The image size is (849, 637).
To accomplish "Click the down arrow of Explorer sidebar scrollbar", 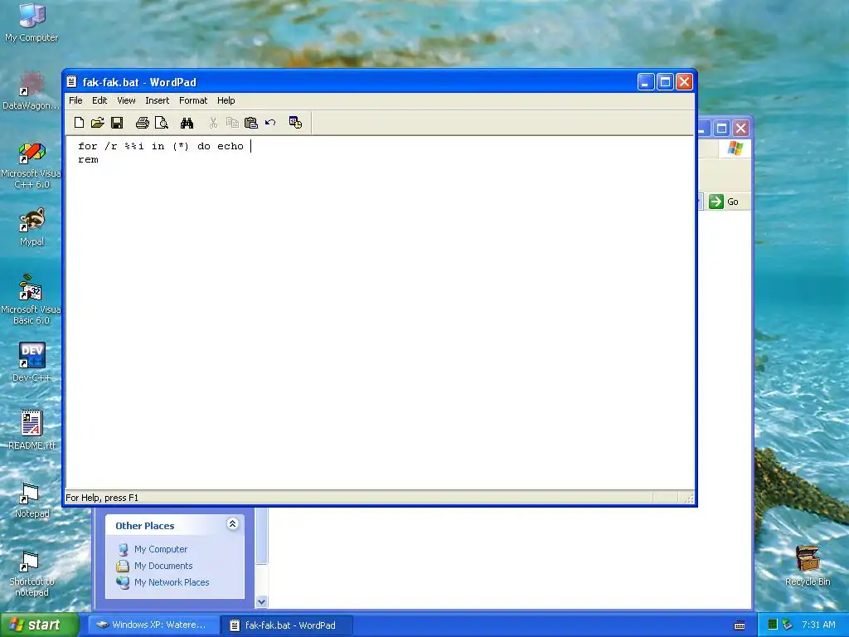I will (x=261, y=601).
